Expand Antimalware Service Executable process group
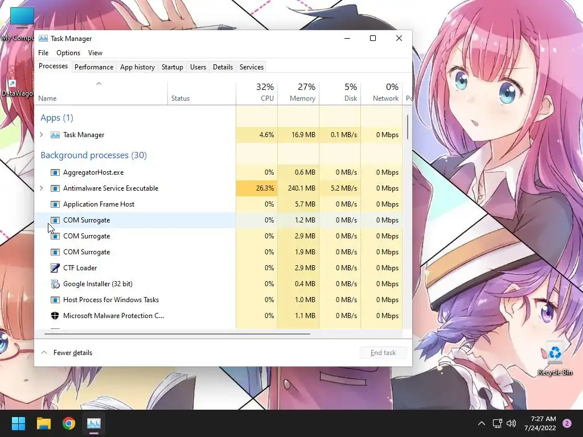This screenshot has height=437, width=583. point(41,188)
